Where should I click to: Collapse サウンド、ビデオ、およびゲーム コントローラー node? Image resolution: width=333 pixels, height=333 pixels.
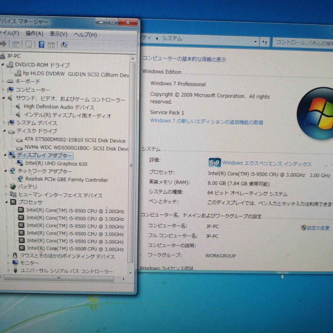pos(4,98)
